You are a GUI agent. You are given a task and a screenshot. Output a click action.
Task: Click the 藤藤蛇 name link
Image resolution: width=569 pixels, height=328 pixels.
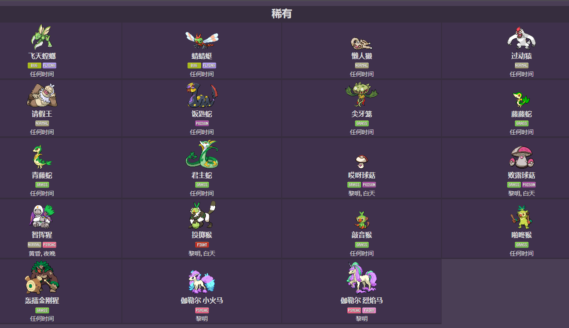point(521,114)
